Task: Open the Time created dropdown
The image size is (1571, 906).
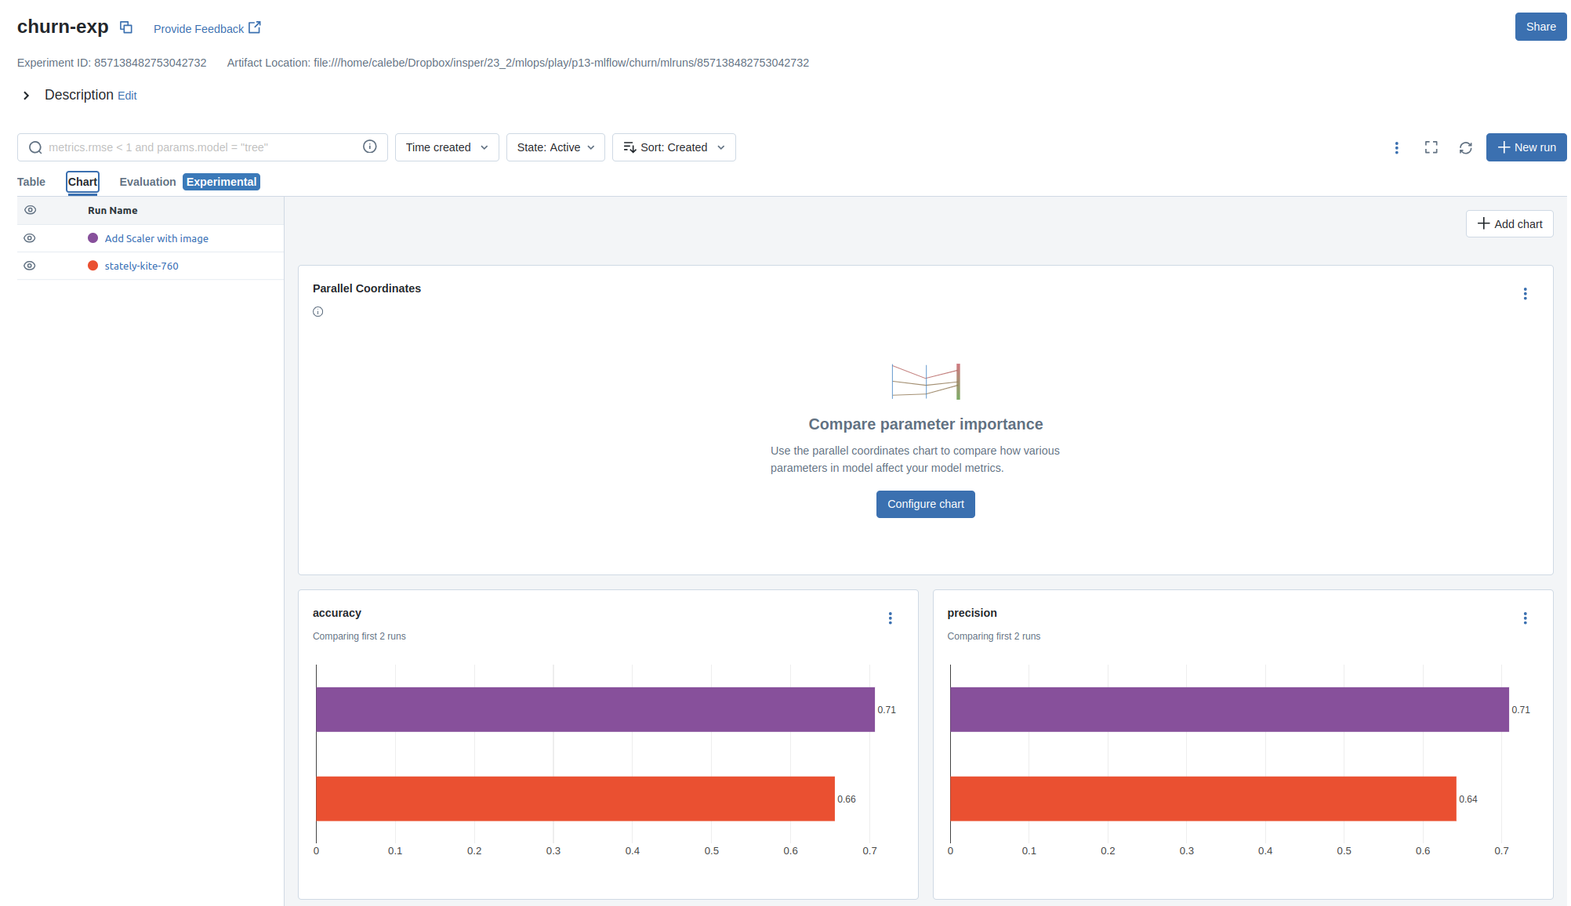Action: [x=447, y=147]
